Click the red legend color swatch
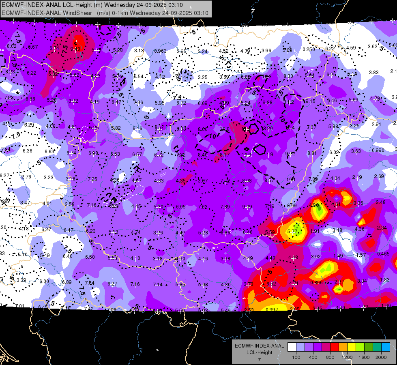397x365 pixels. [x=335, y=347]
